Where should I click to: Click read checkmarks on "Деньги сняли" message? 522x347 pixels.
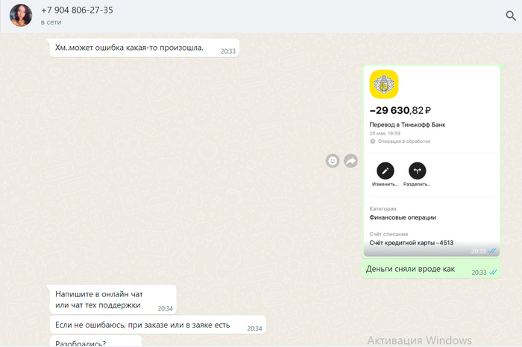[x=493, y=273]
